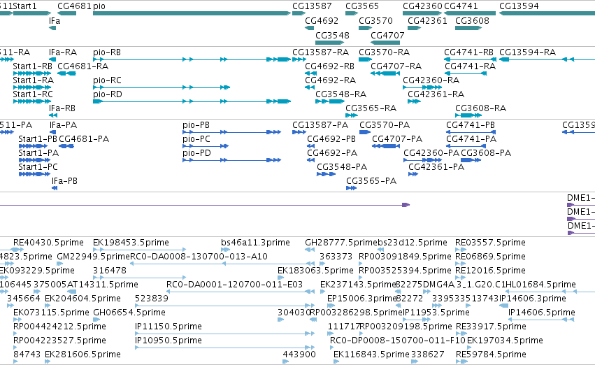Viewport: 595px width, 365px height.
Task: Select protein CG4741-PB
Action: point(471,132)
